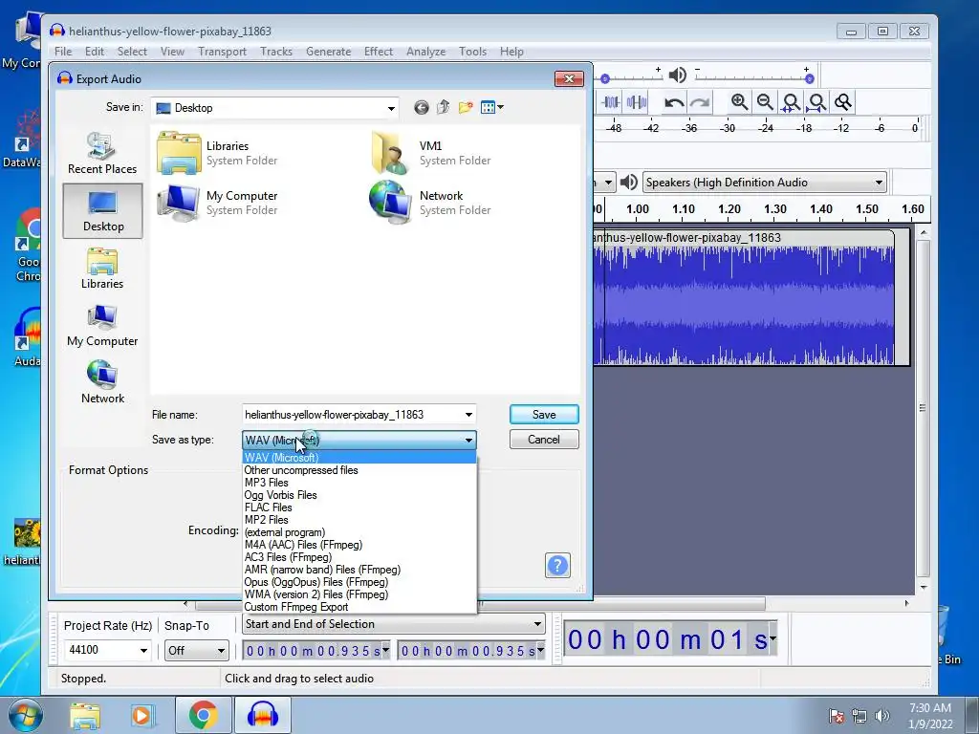Choose M4A (AAC) Files (FFmpeg) option
This screenshot has height=734, width=979.
tap(359, 545)
